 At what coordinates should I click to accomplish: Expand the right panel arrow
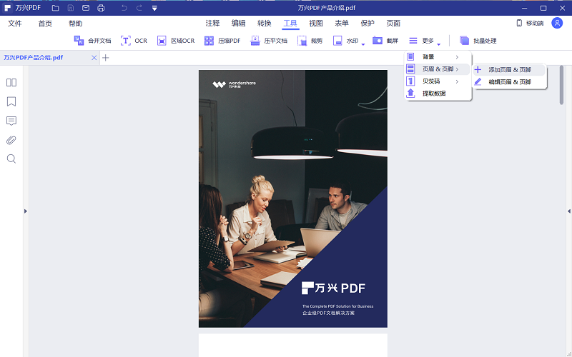[569, 211]
